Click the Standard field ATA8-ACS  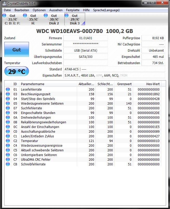[114, 69]
